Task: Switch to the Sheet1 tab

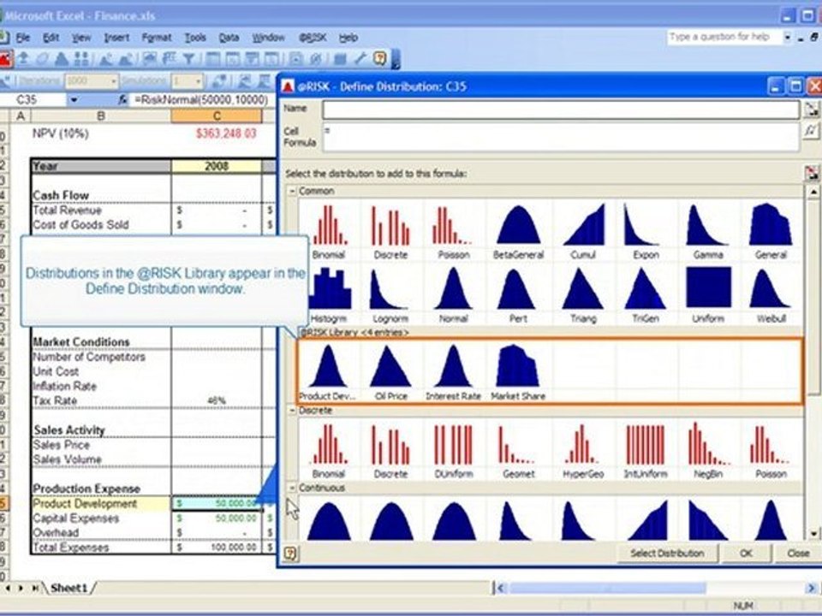Action: point(69,588)
